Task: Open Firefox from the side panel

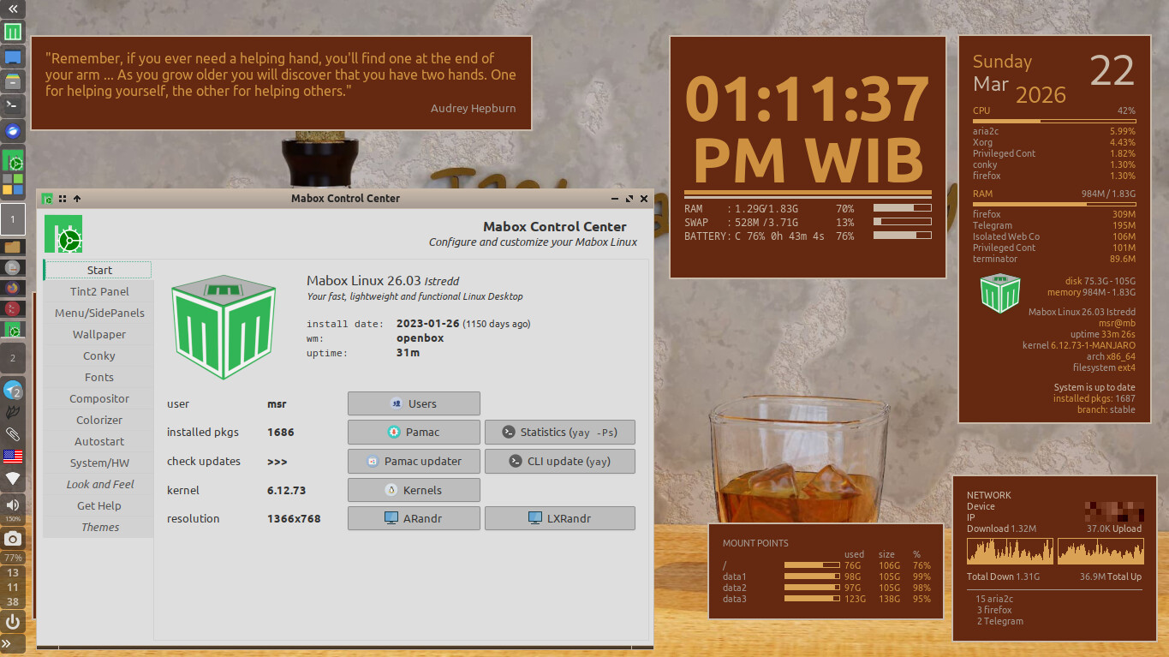Action: tap(13, 287)
